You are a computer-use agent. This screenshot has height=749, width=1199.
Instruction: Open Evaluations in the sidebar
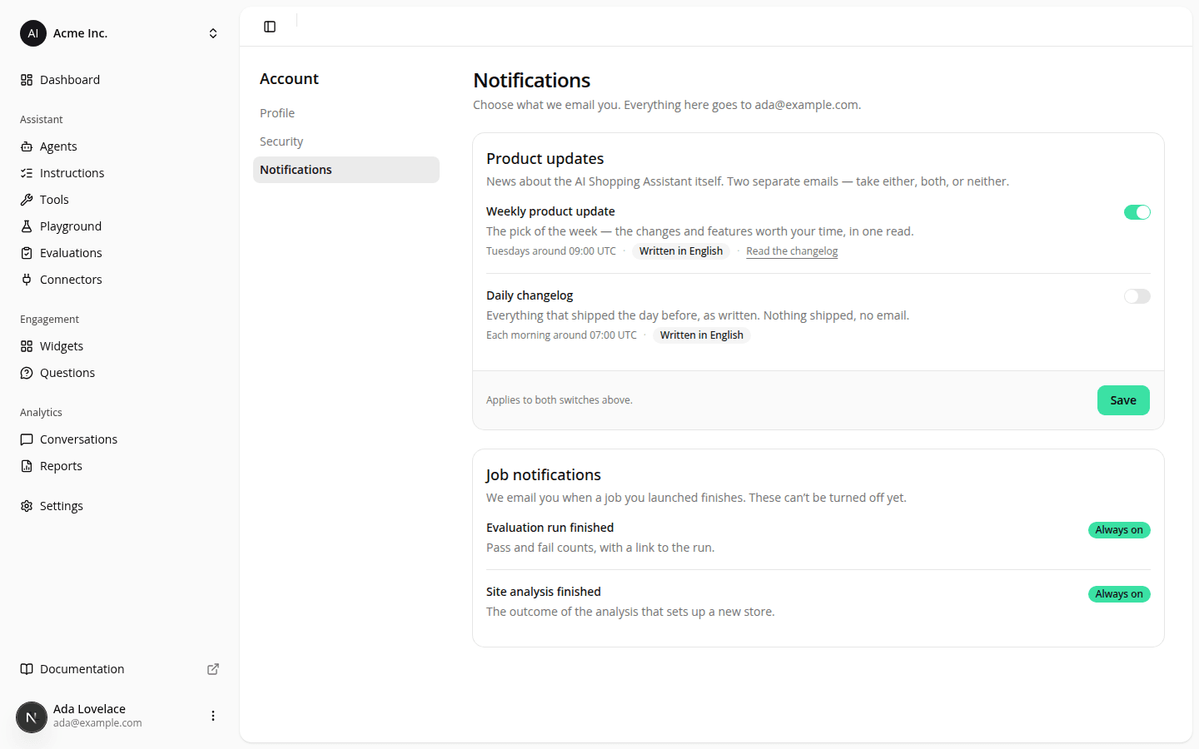pos(120,253)
